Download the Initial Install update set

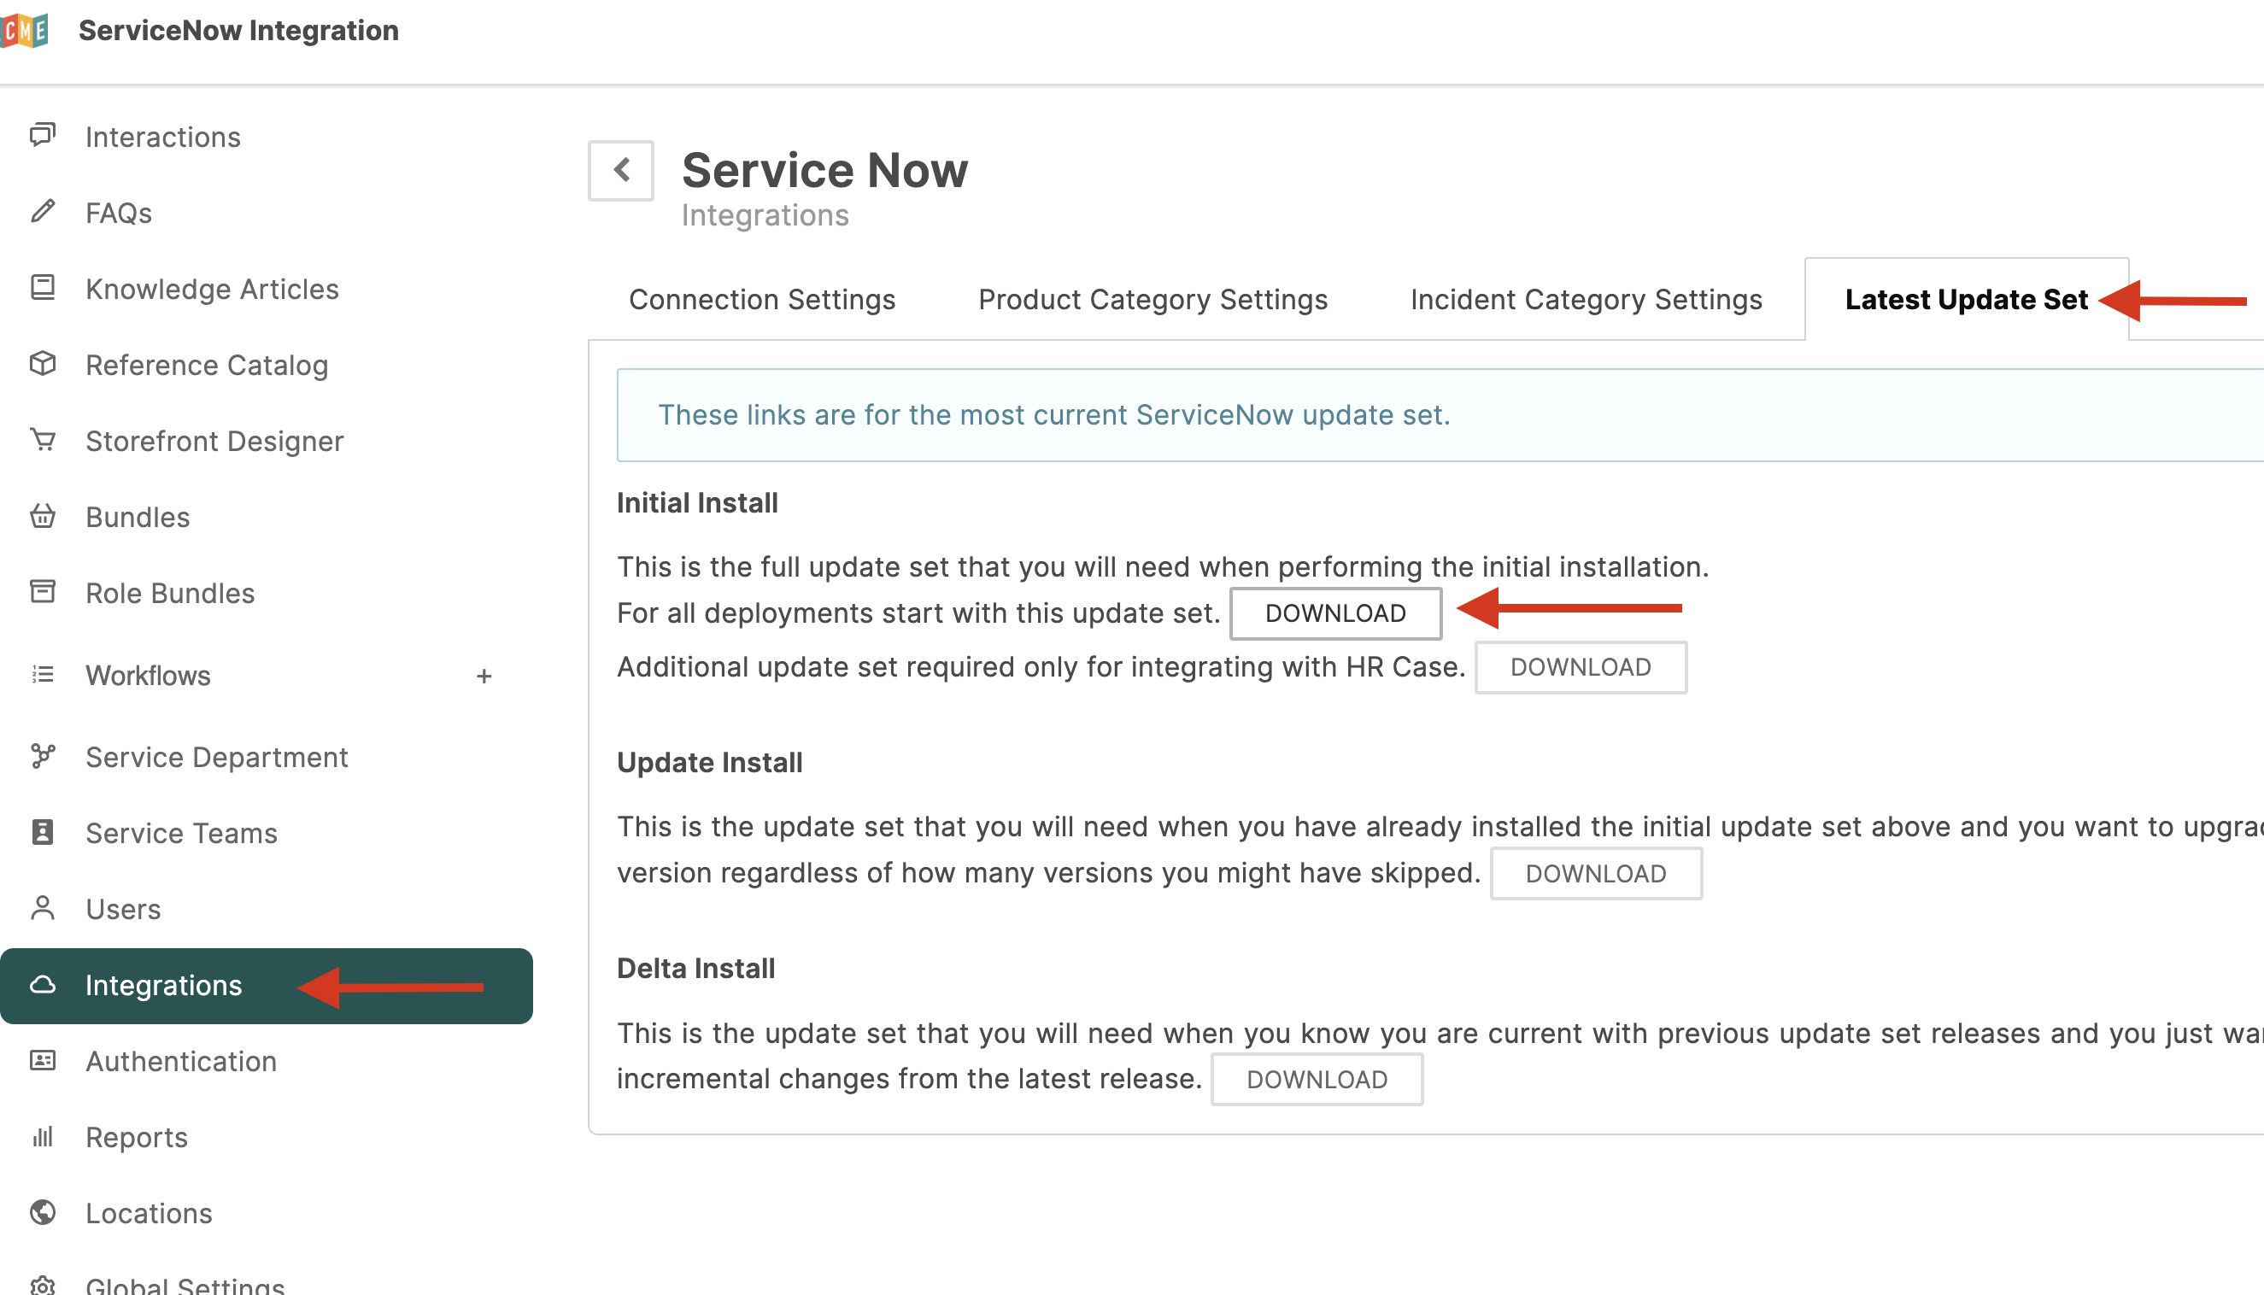click(x=1335, y=612)
